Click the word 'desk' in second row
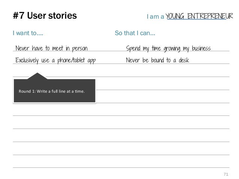 coord(184,60)
